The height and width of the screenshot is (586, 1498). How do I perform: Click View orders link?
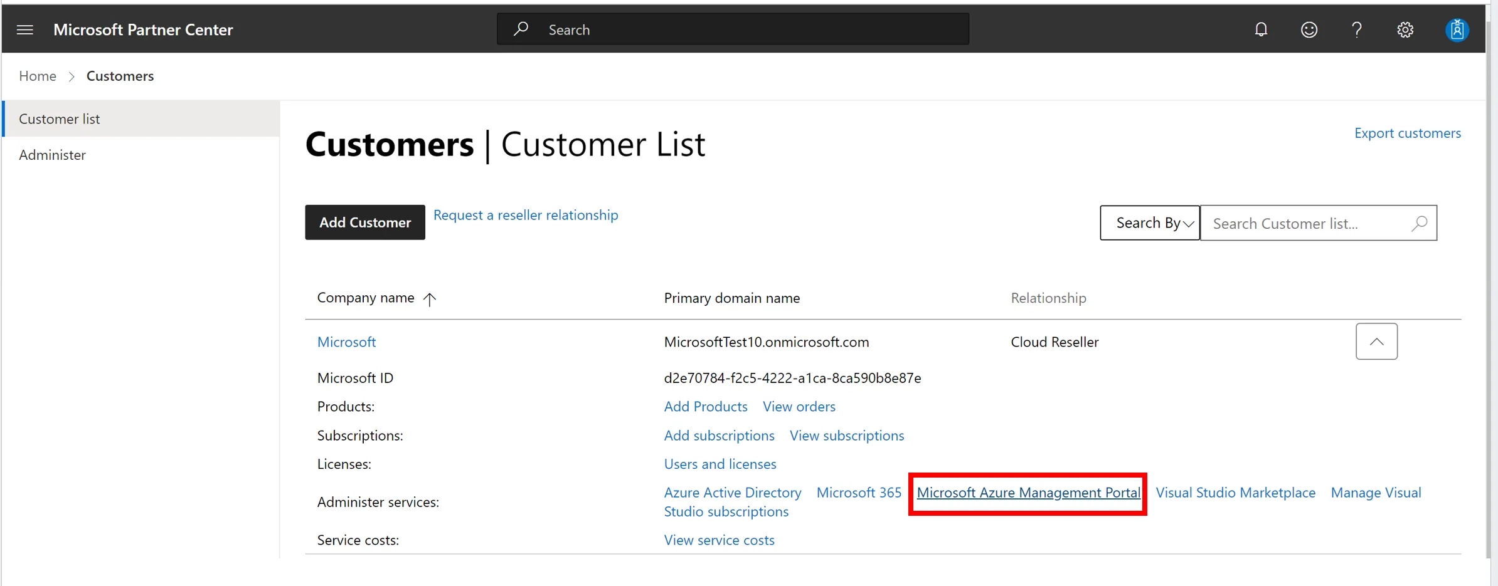(x=799, y=406)
